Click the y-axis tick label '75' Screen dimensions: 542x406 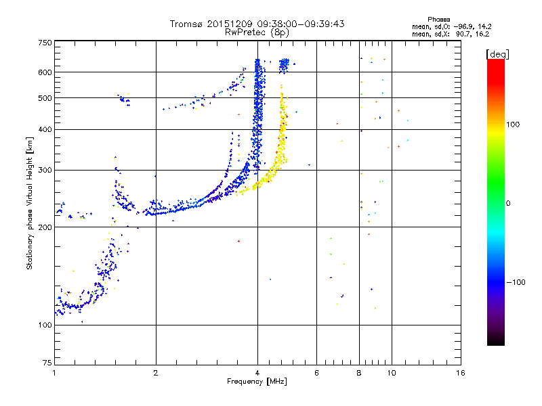tap(47, 363)
